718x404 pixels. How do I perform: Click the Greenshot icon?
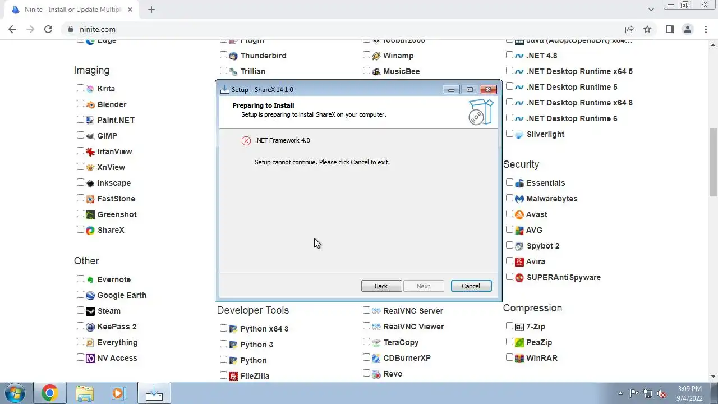click(x=90, y=214)
